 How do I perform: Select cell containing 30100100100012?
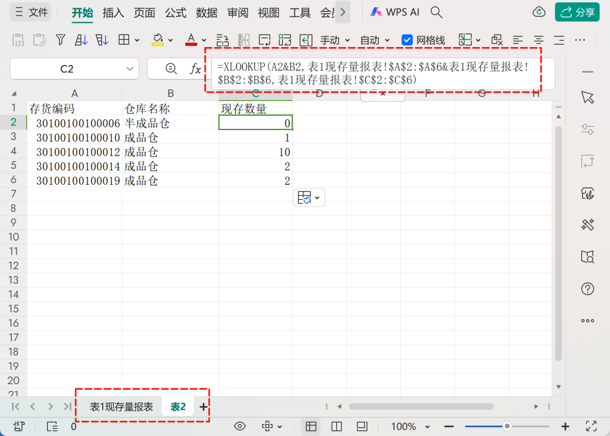[74, 152]
